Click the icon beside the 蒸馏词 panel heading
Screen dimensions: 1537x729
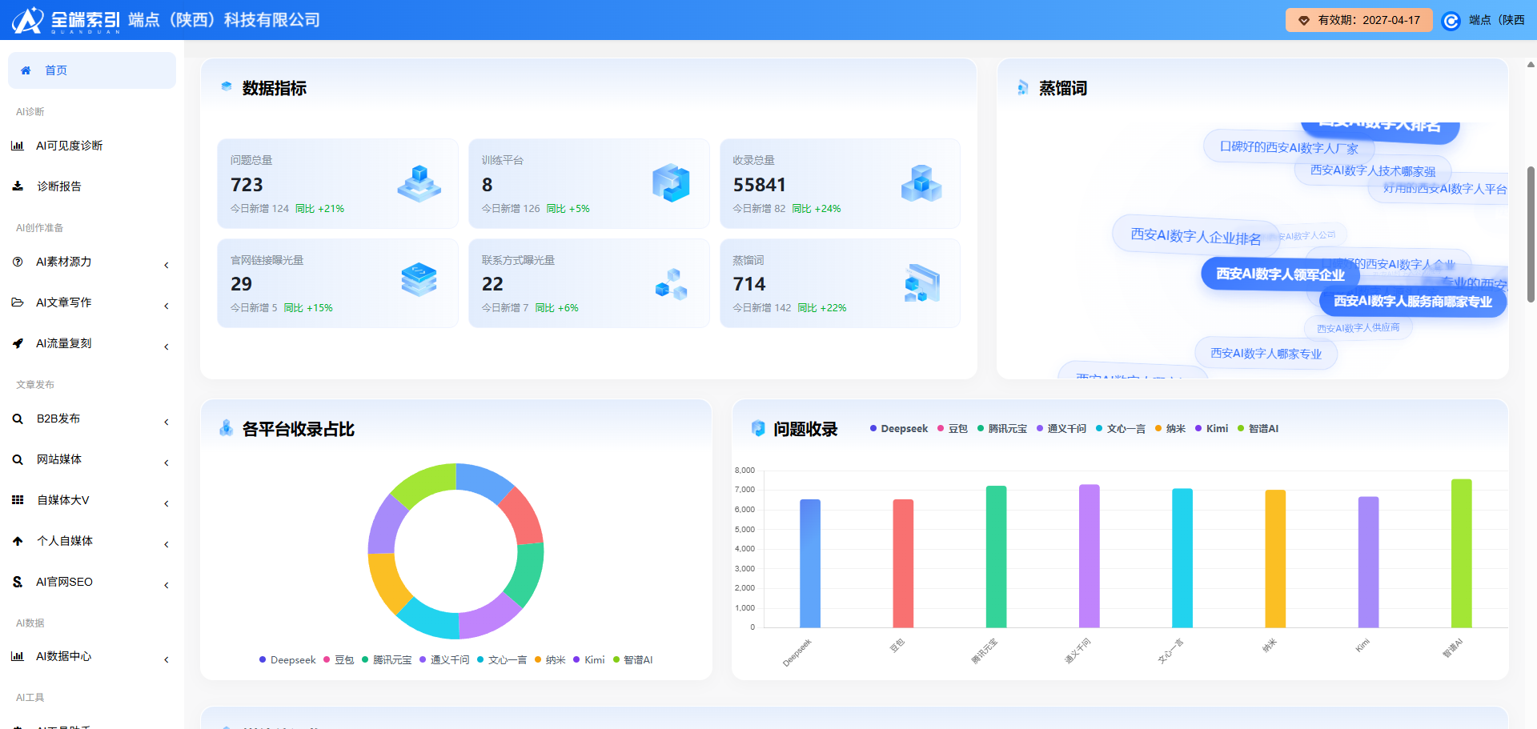pyautogui.click(x=1023, y=87)
